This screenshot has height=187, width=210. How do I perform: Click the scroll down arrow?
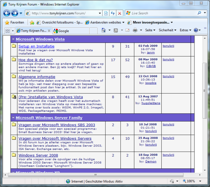click(205, 171)
